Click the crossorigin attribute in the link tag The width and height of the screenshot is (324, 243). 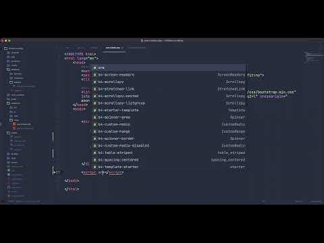click(x=273, y=97)
